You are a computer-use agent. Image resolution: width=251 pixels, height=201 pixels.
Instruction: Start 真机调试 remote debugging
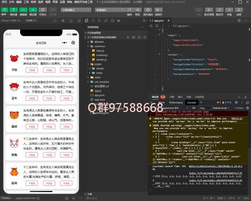tap(148, 10)
